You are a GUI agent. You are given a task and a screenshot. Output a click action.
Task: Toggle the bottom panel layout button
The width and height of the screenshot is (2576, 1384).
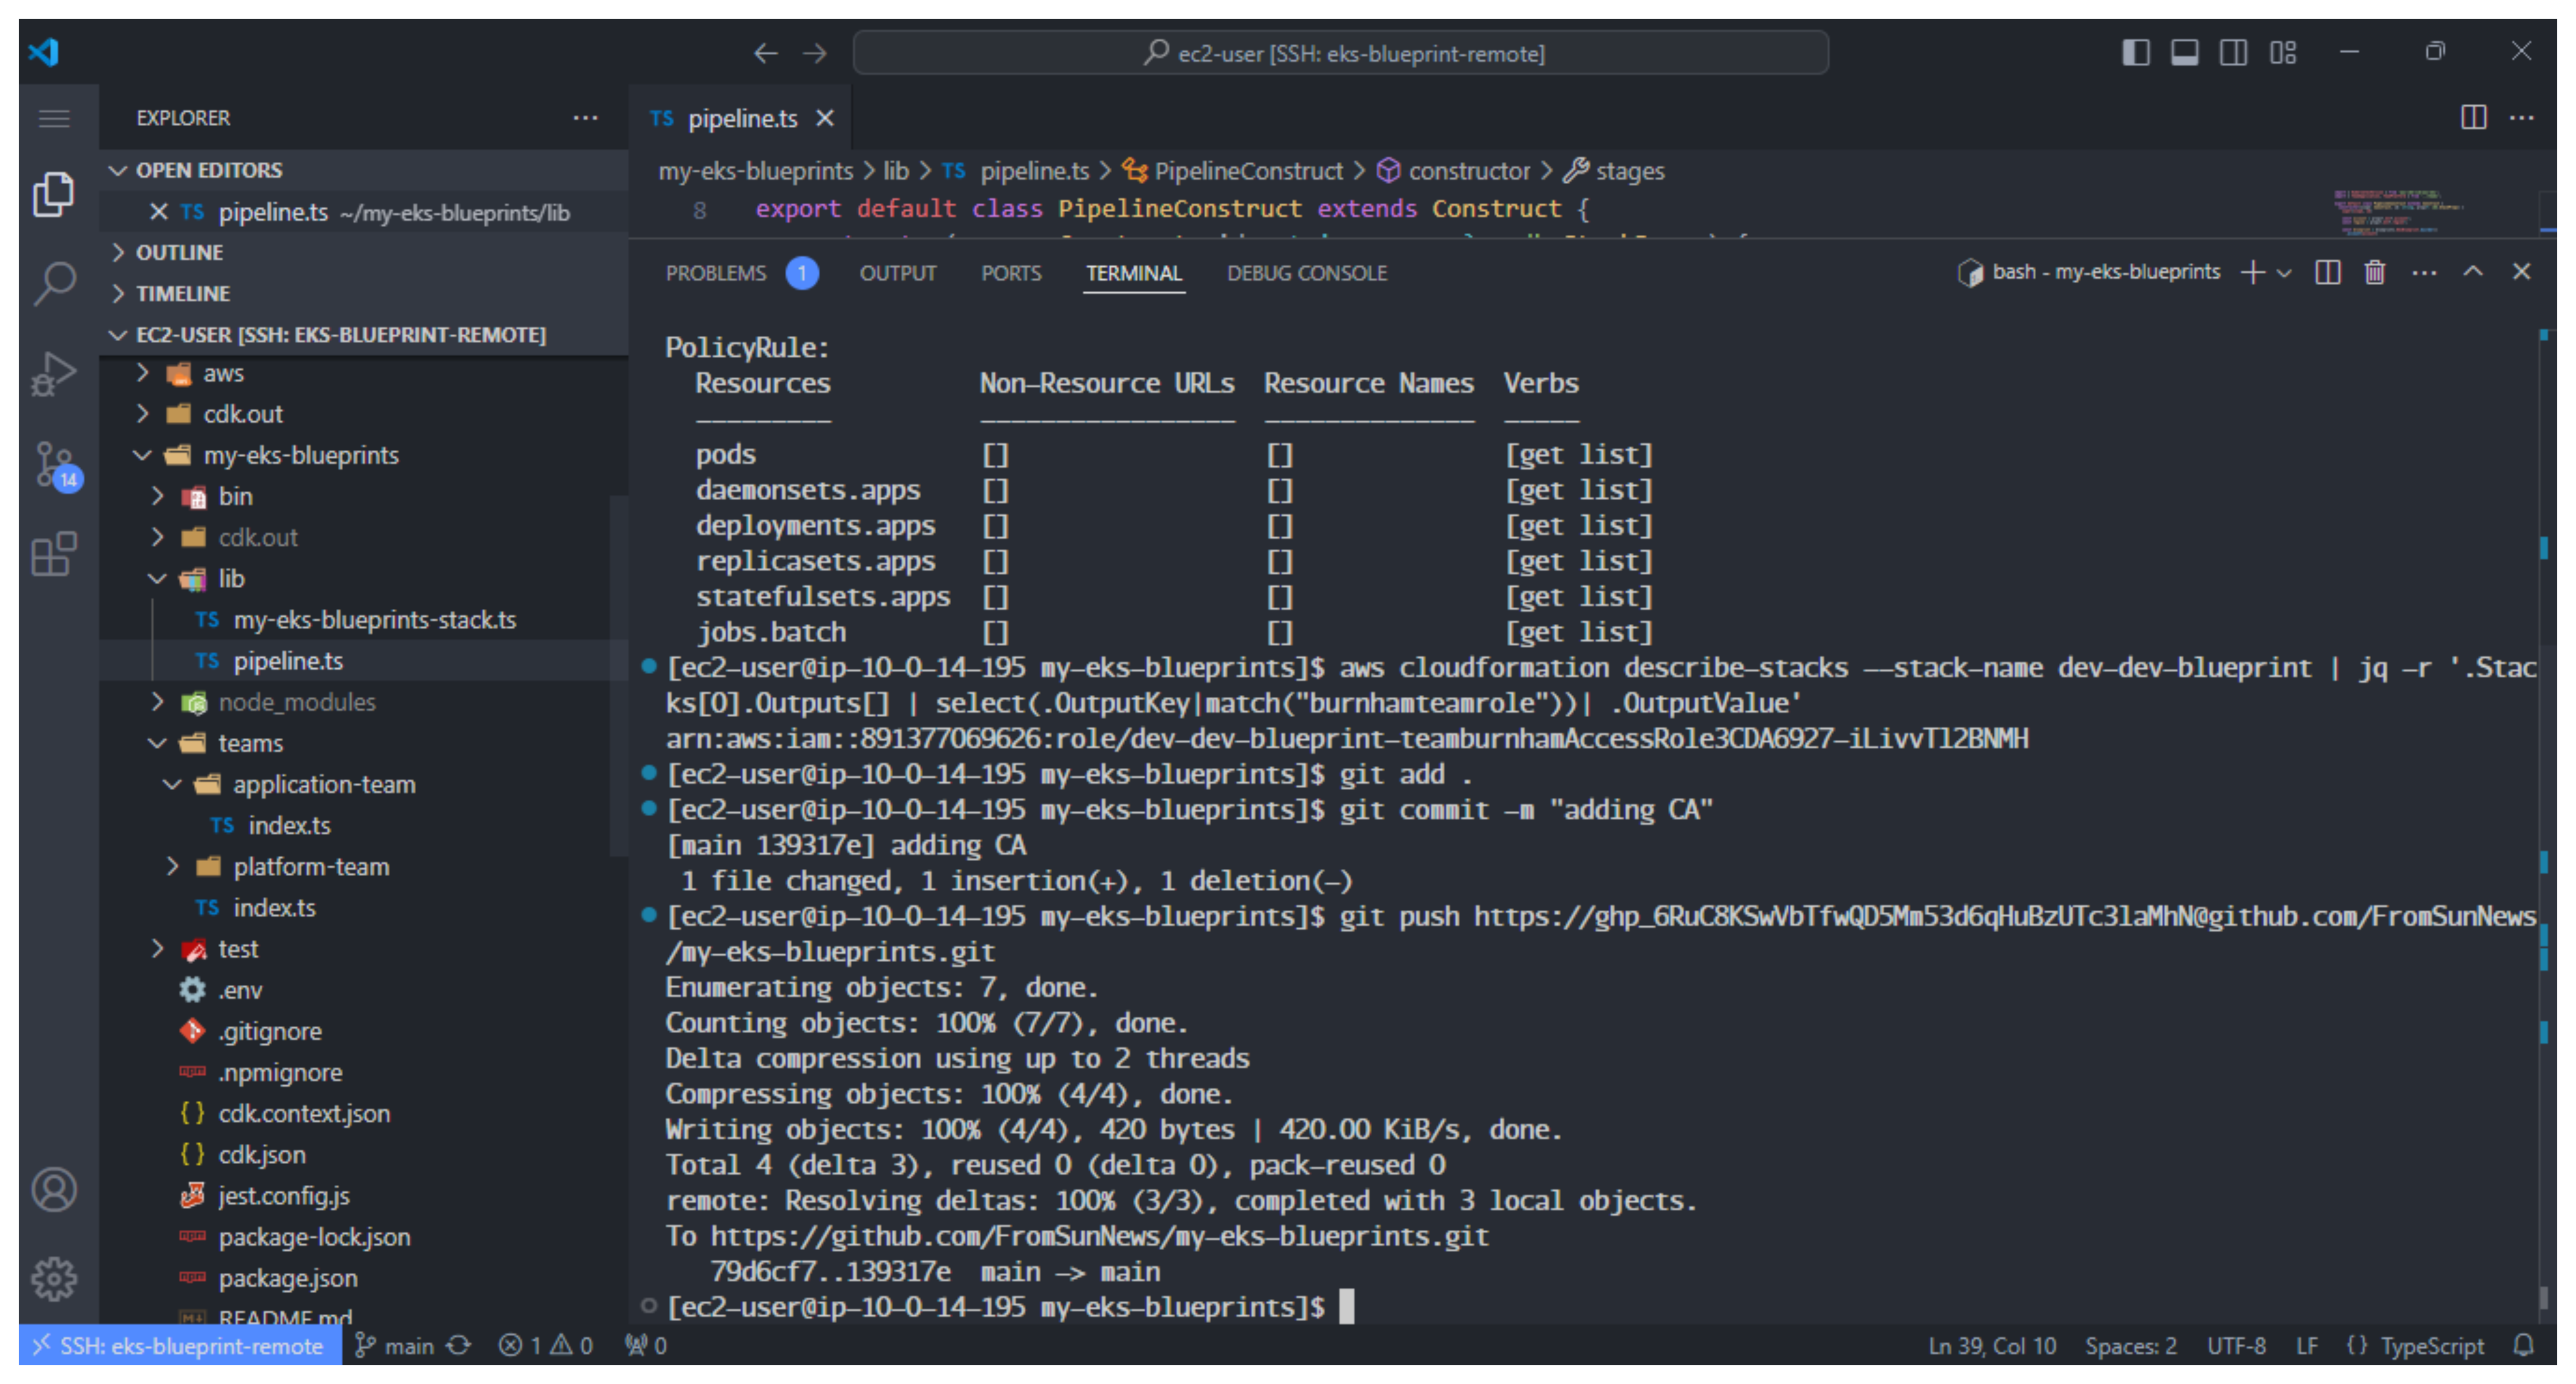point(2184,52)
